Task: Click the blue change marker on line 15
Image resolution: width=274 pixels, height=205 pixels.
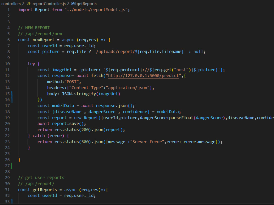Action: click(x=12, y=94)
